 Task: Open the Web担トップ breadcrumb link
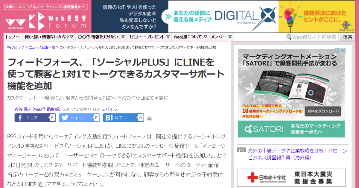pos(16,47)
